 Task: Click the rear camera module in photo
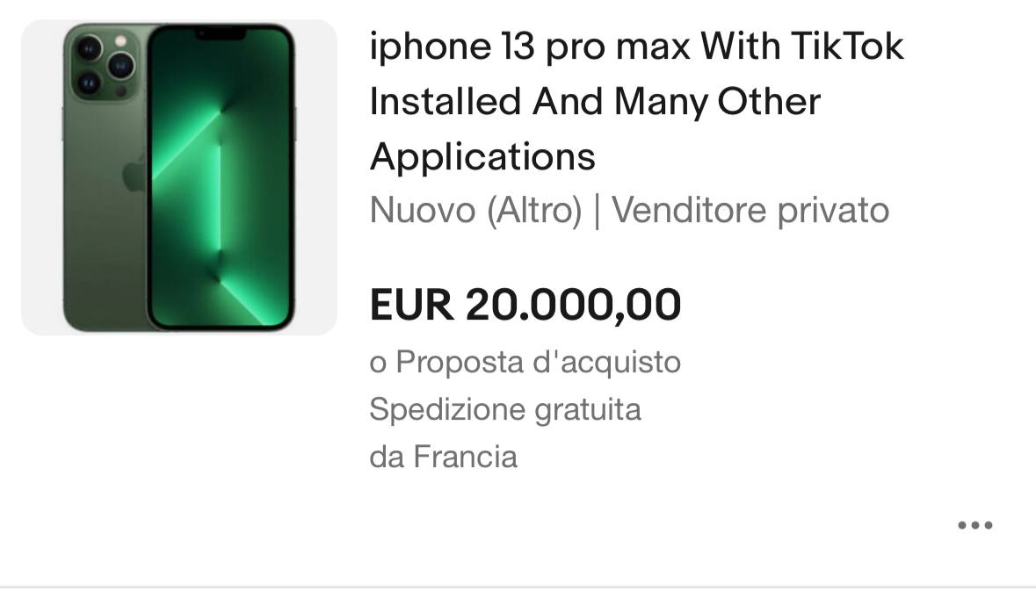(x=105, y=65)
